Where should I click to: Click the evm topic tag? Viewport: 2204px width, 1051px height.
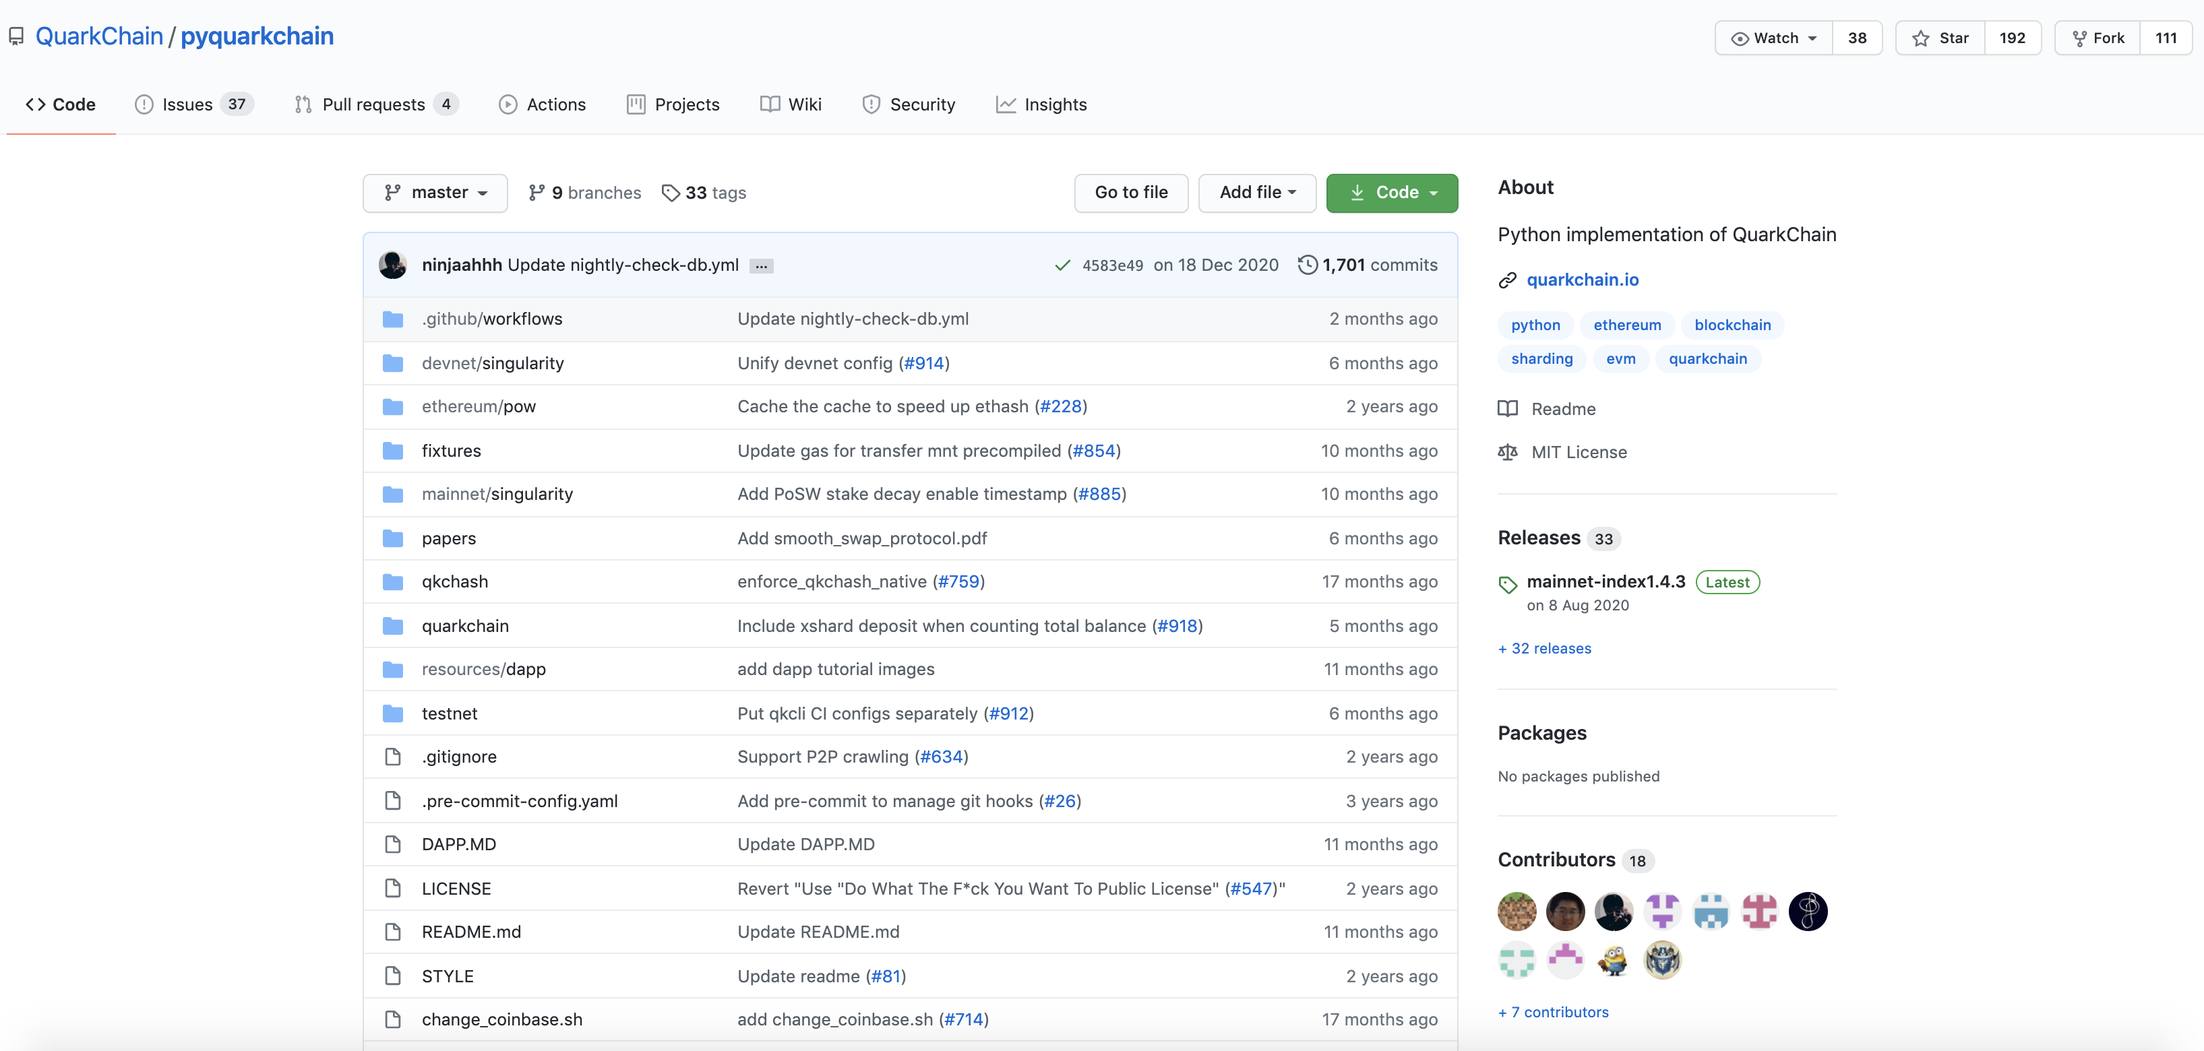(x=1620, y=359)
